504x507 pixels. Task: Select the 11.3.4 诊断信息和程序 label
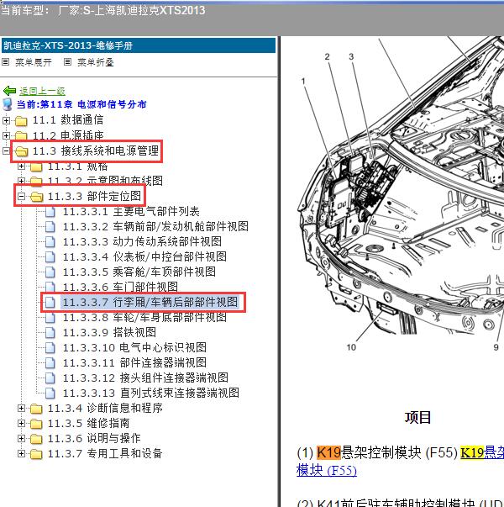(105, 408)
